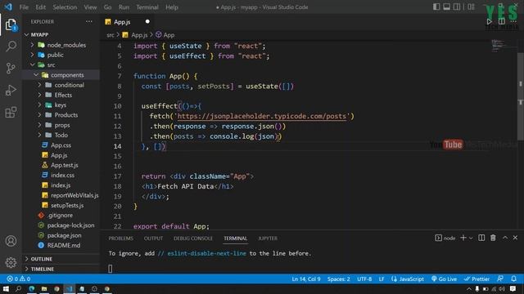This screenshot has height=294, width=524.
Task: Maximize the panel with the chevron up
Action: tap(505, 238)
